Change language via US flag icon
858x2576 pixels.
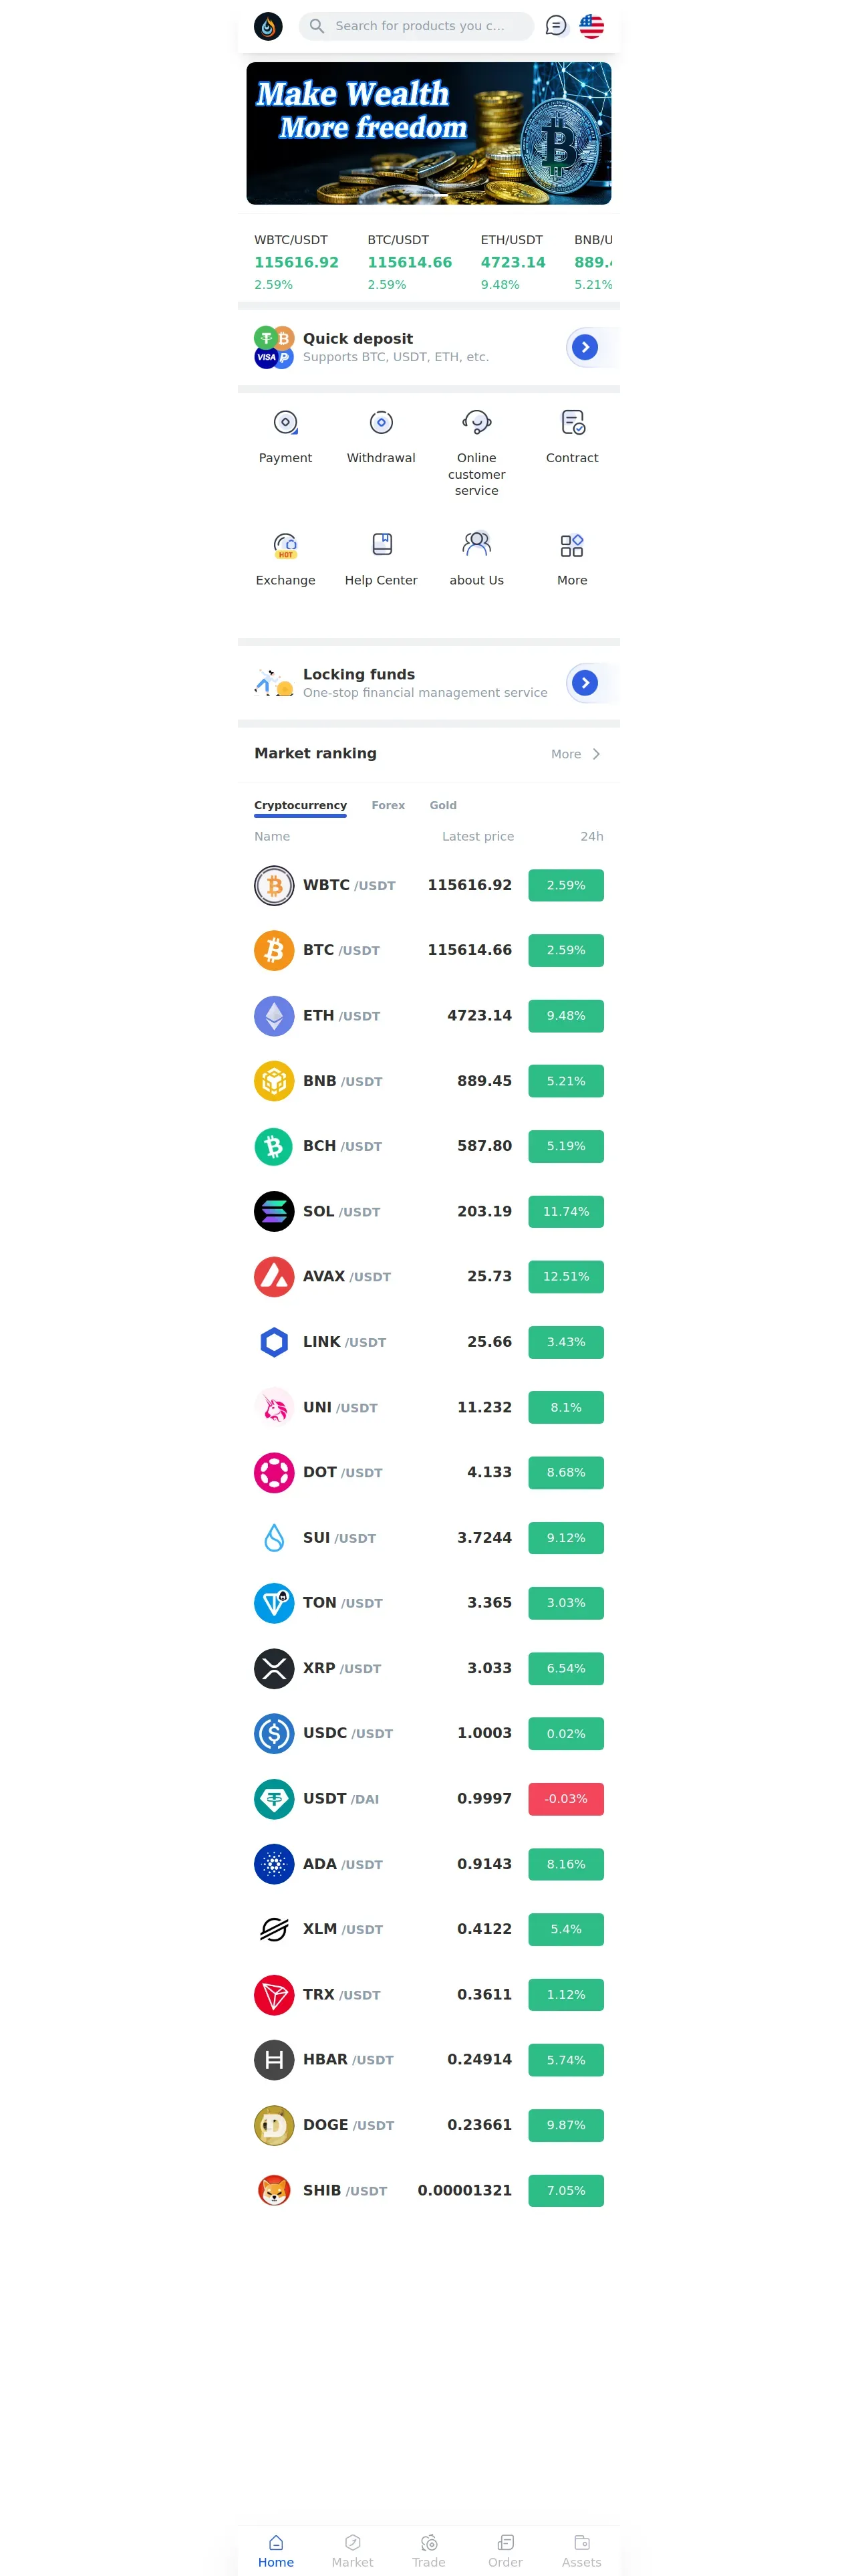pos(591,26)
